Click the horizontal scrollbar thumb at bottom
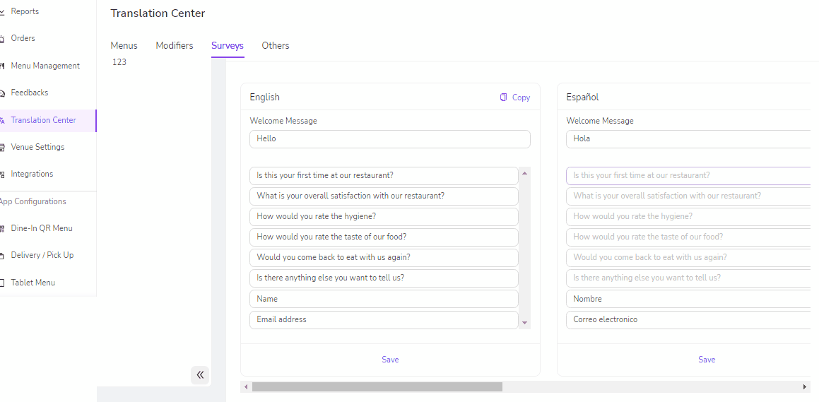The height and width of the screenshot is (402, 819). pos(377,387)
